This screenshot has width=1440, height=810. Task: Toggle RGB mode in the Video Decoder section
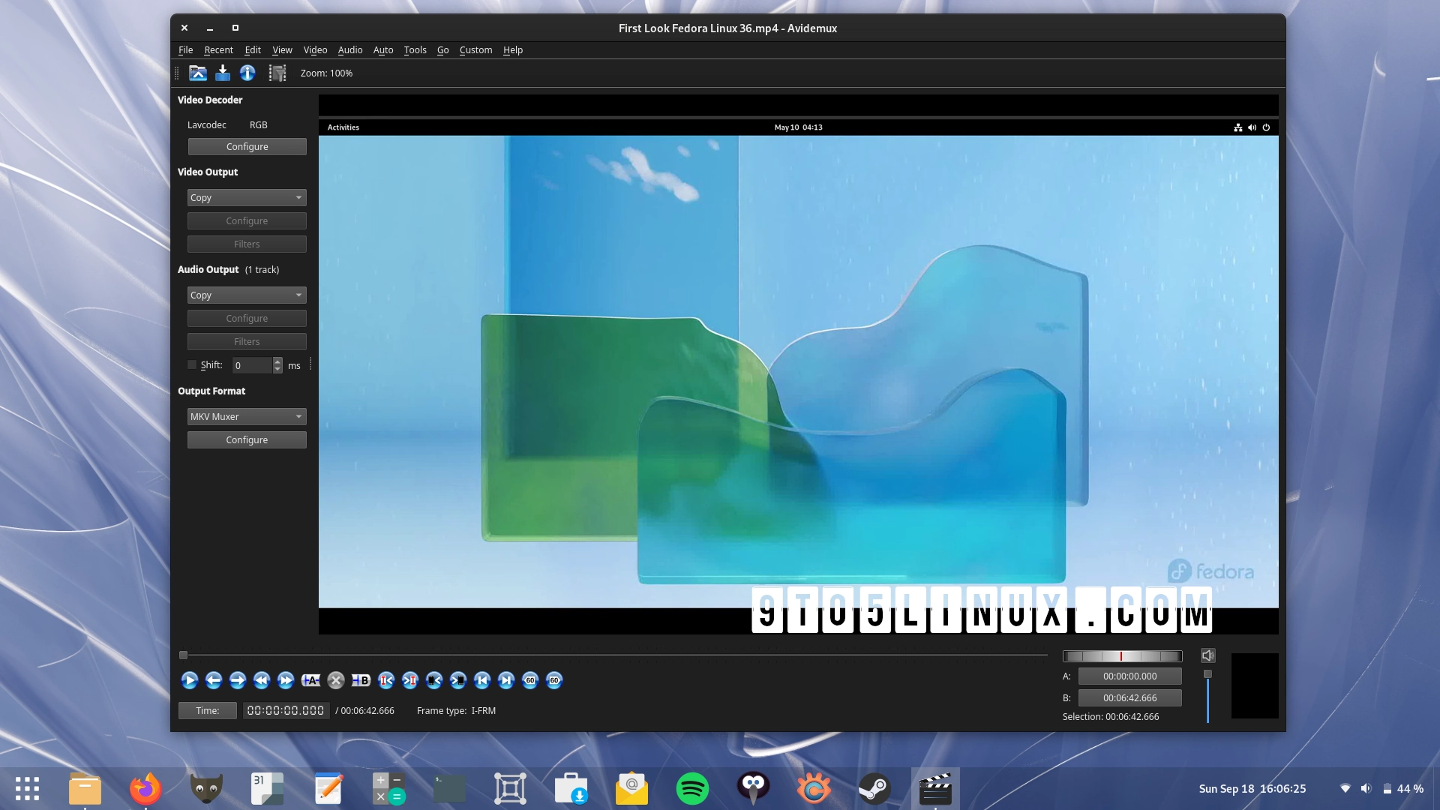[x=258, y=124]
